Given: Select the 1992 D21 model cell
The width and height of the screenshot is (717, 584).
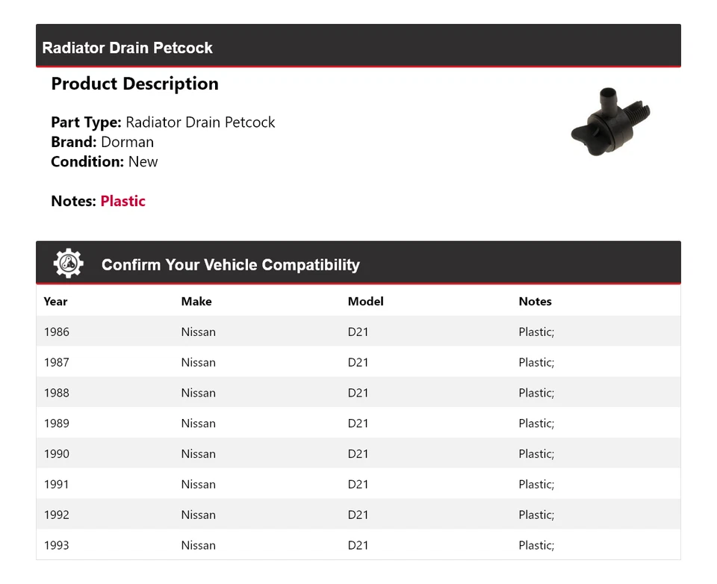Looking at the screenshot, I should (x=358, y=515).
